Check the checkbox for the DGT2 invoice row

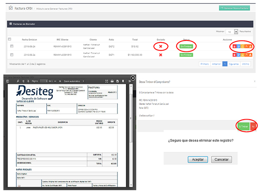coord(12,46)
